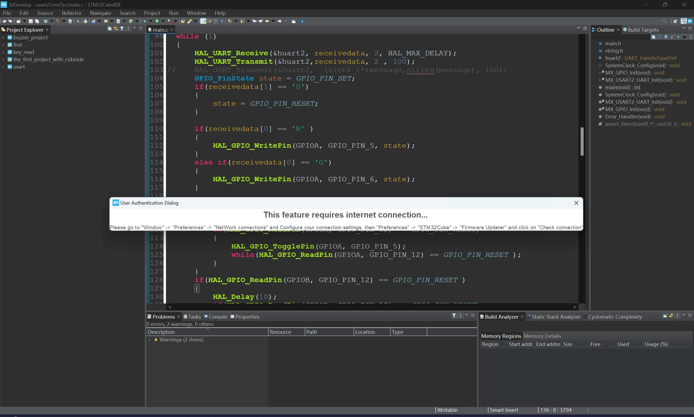Click the Description column header in Problems
694x417 pixels.
(207, 332)
